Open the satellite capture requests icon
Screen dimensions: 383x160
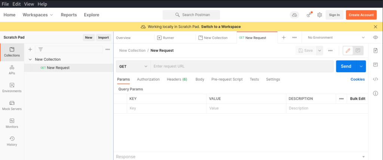pyautogui.click(x=309, y=15)
